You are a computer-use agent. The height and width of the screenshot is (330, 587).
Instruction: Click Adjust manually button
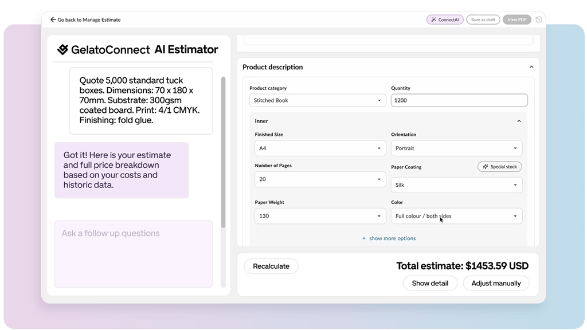(496, 283)
